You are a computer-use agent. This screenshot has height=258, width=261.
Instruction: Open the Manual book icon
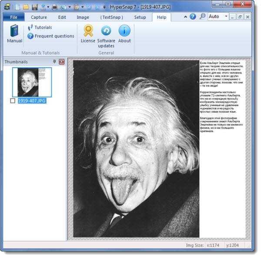(15, 34)
